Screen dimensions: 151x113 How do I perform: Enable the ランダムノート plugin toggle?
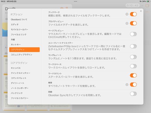pyautogui.click(x=133, y=57)
